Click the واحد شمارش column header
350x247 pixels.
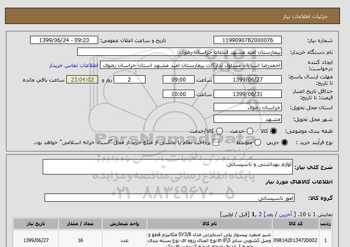pyautogui.click(x=125, y=223)
